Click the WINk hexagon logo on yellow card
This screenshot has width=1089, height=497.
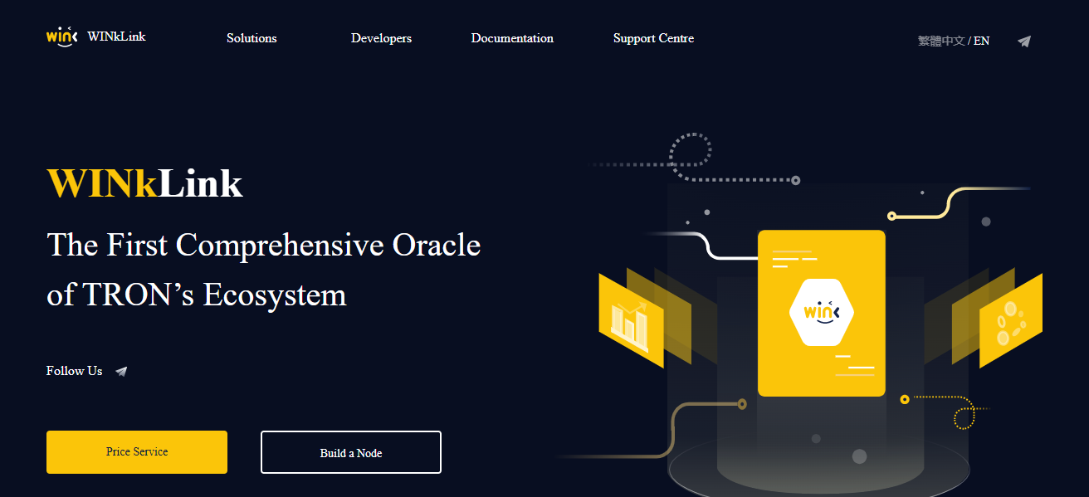click(x=822, y=312)
